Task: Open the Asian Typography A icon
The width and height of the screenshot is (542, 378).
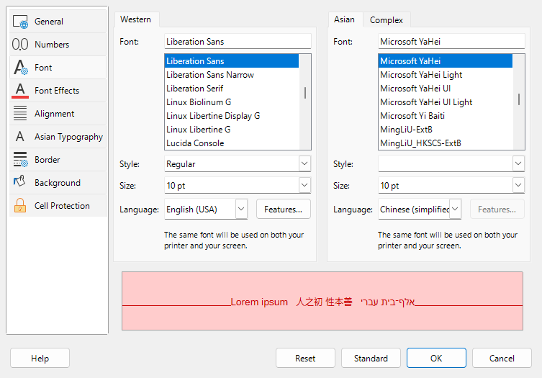Action: click(x=20, y=137)
